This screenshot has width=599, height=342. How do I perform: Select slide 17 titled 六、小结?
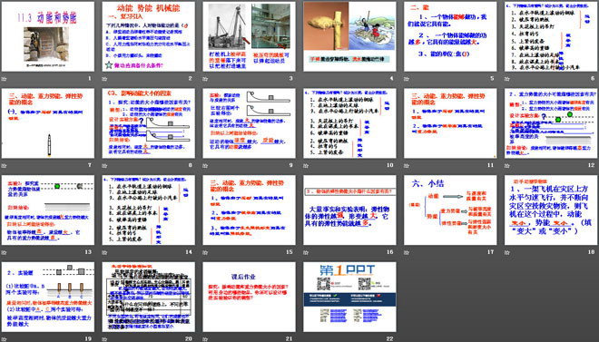coord(450,210)
